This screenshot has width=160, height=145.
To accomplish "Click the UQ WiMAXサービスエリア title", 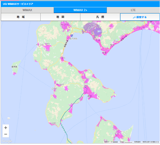I will 18,4.
